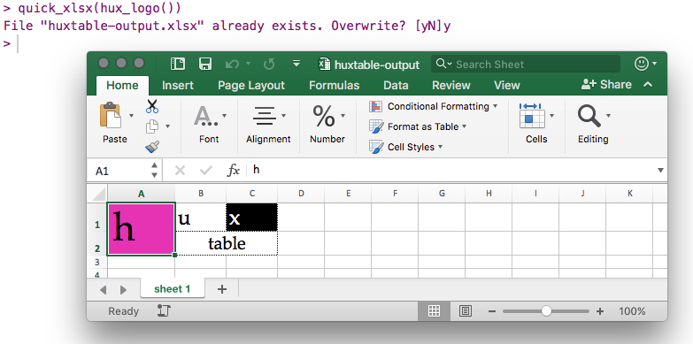Click the Cut scissors icon
Image resolution: width=693 pixels, height=344 pixels.
[x=152, y=106]
